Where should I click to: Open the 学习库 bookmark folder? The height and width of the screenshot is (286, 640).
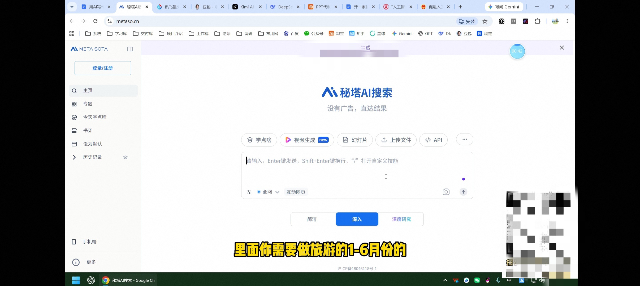tap(117, 34)
